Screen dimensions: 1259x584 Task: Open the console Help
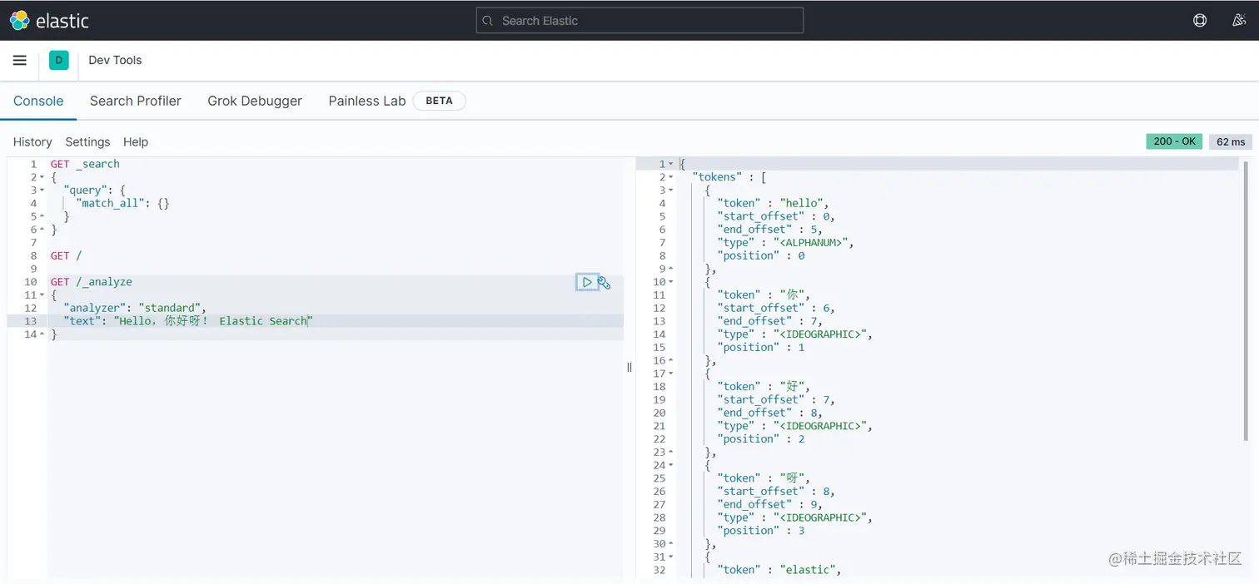[x=136, y=142]
